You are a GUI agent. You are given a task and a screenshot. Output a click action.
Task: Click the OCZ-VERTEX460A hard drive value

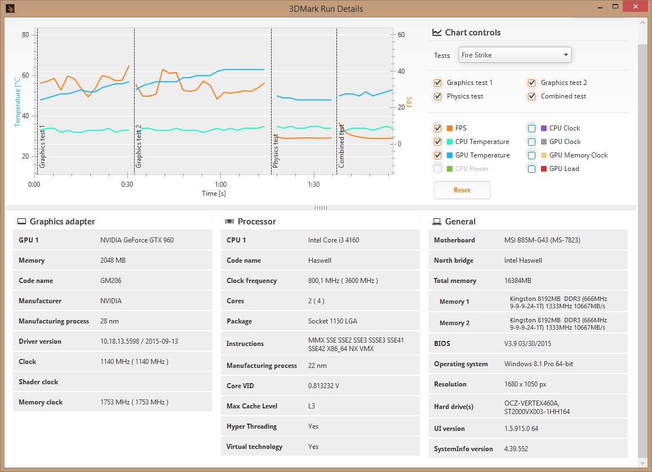click(532, 403)
